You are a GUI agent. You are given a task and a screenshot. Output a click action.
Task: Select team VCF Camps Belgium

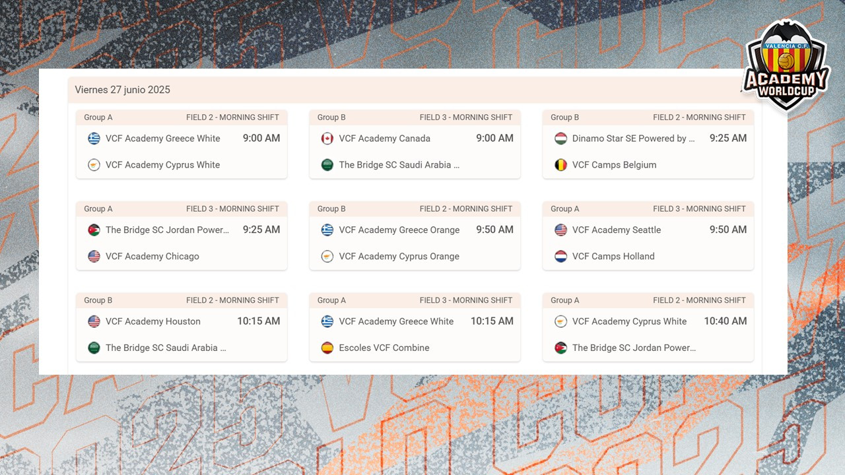coord(615,165)
